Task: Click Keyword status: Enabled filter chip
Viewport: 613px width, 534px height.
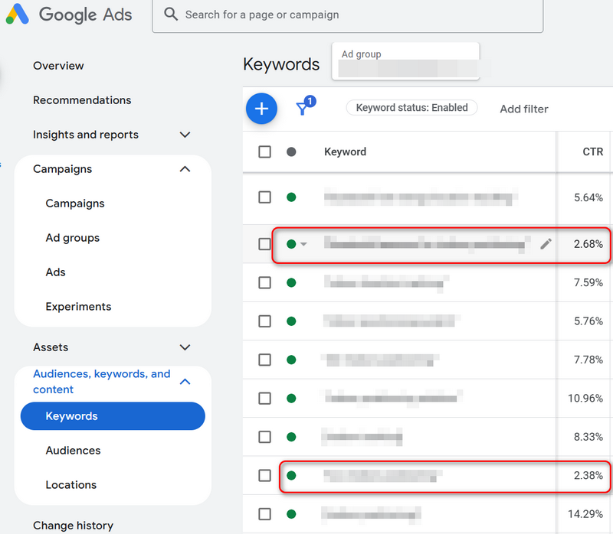Action: (411, 108)
